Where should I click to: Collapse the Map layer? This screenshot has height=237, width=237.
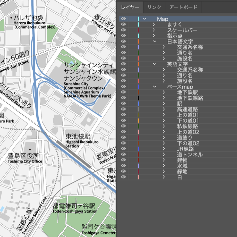click(145, 19)
